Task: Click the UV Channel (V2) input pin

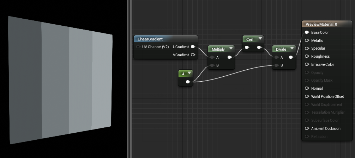Action: 138,47
